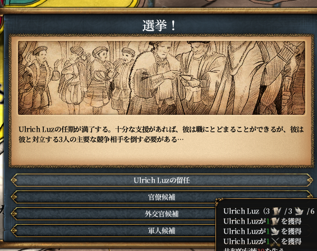Click the event description paragraph text
The image size is (317, 251).
[161, 134]
